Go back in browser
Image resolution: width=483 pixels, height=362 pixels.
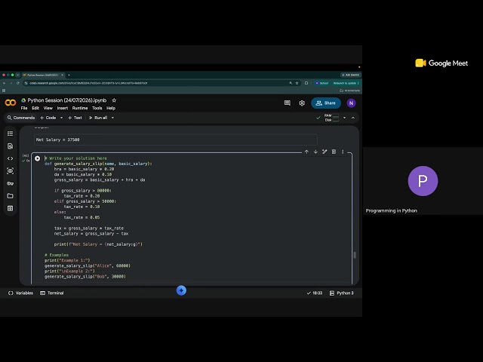5,83
